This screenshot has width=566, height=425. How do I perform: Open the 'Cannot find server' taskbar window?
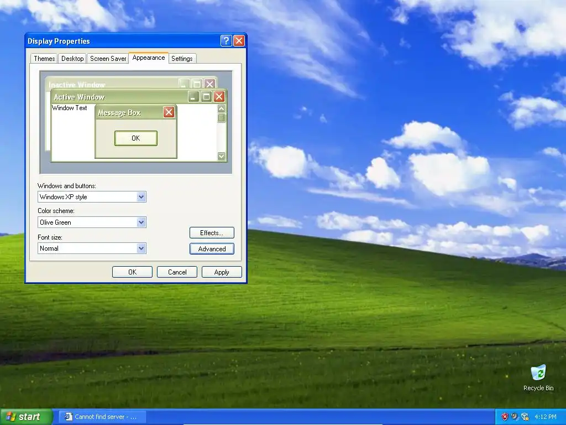click(102, 417)
